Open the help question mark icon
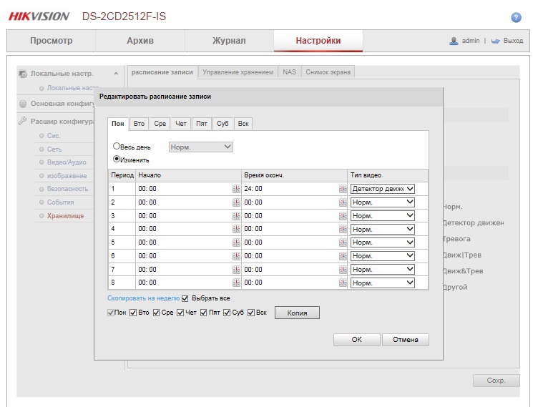This screenshot has width=543, height=407. (516, 17)
